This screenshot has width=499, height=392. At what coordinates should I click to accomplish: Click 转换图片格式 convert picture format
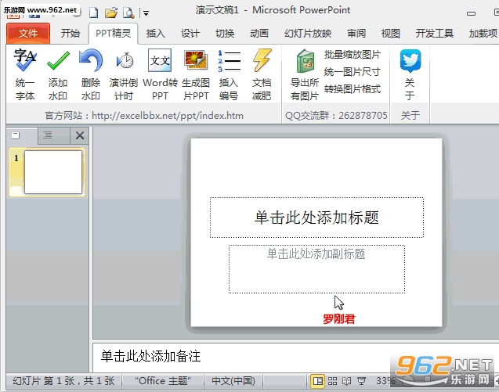pos(352,89)
